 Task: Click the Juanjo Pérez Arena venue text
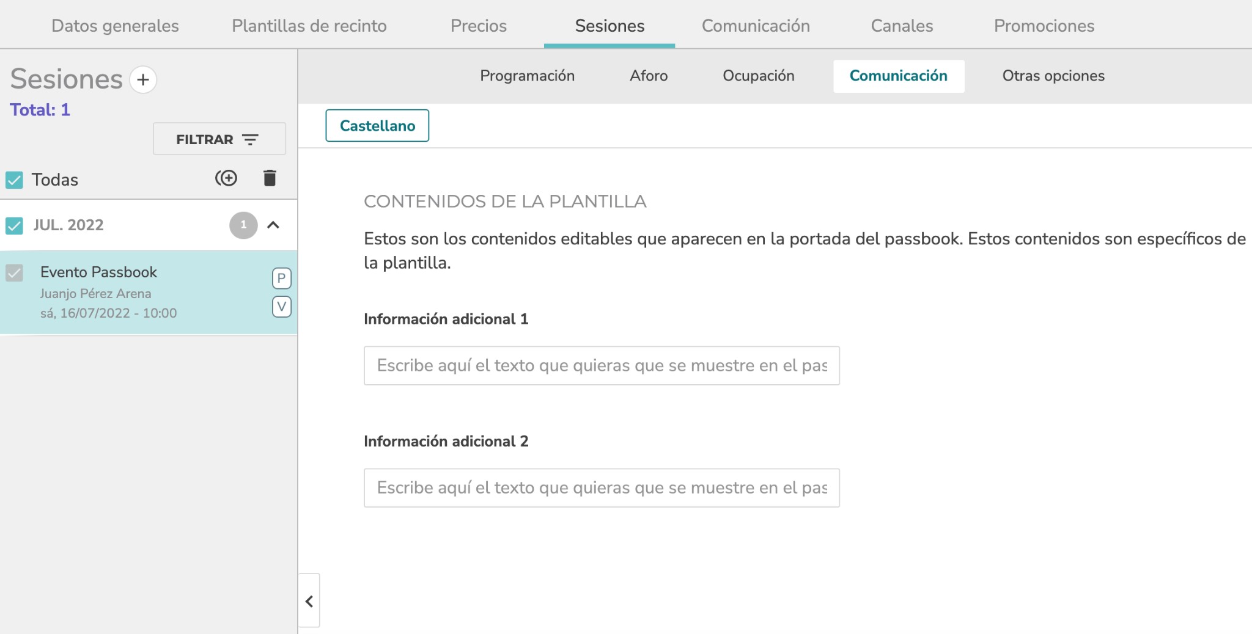(x=95, y=293)
